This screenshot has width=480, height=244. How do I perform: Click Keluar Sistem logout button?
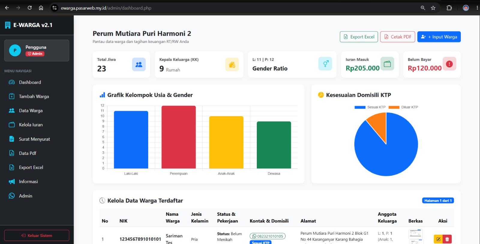37,235
